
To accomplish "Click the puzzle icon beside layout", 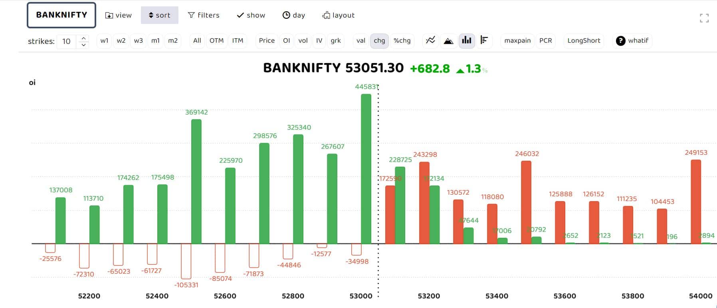I will point(326,15).
